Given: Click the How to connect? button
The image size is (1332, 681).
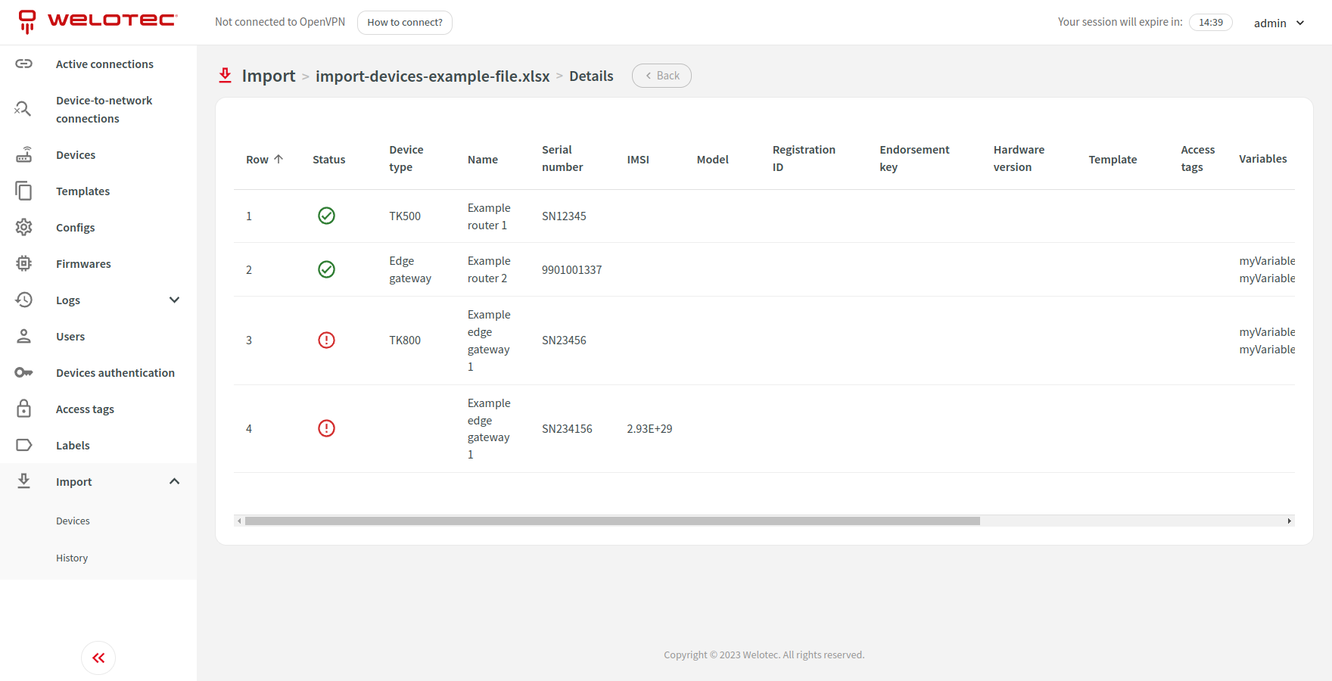Looking at the screenshot, I should click(x=405, y=23).
